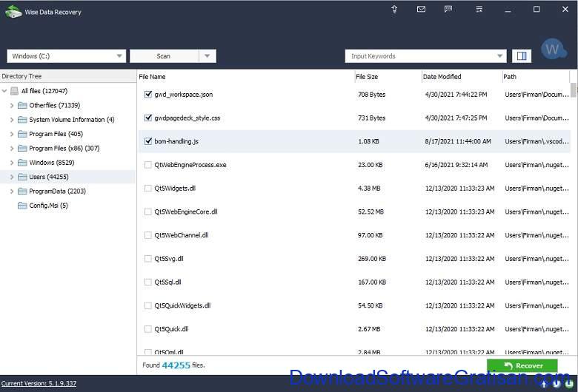Click the All files drive icon
The height and width of the screenshot is (392, 578).
pyautogui.click(x=14, y=91)
